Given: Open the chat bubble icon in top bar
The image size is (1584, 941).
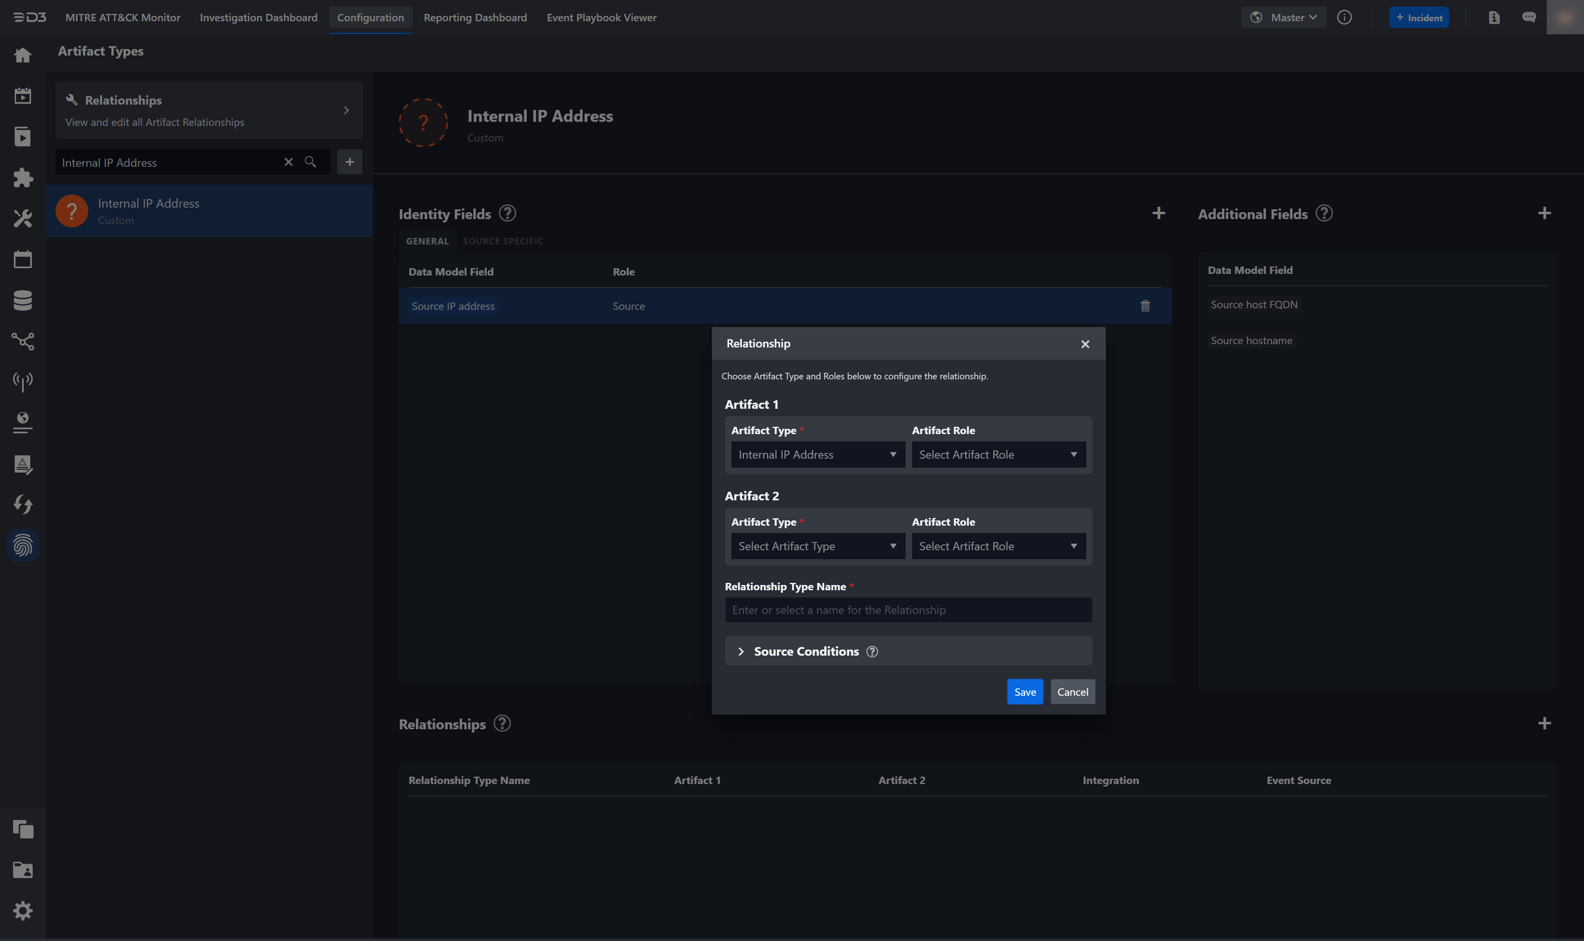Looking at the screenshot, I should pos(1529,18).
